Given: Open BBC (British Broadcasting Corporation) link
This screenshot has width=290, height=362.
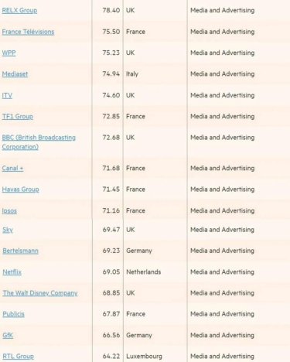Looking at the screenshot, I should [x=39, y=142].
